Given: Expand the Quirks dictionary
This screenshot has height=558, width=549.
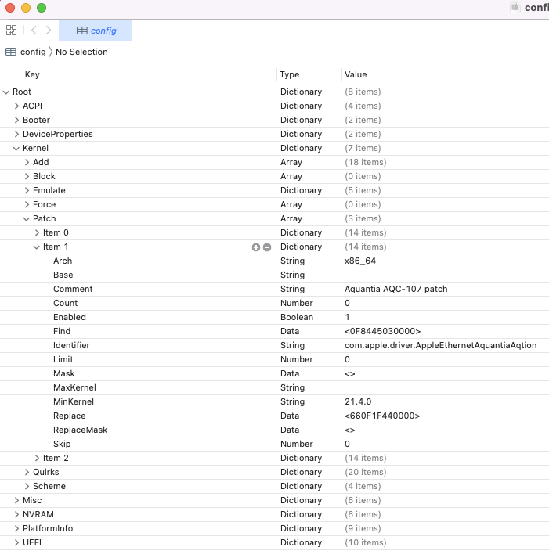Looking at the screenshot, I should tap(27, 473).
